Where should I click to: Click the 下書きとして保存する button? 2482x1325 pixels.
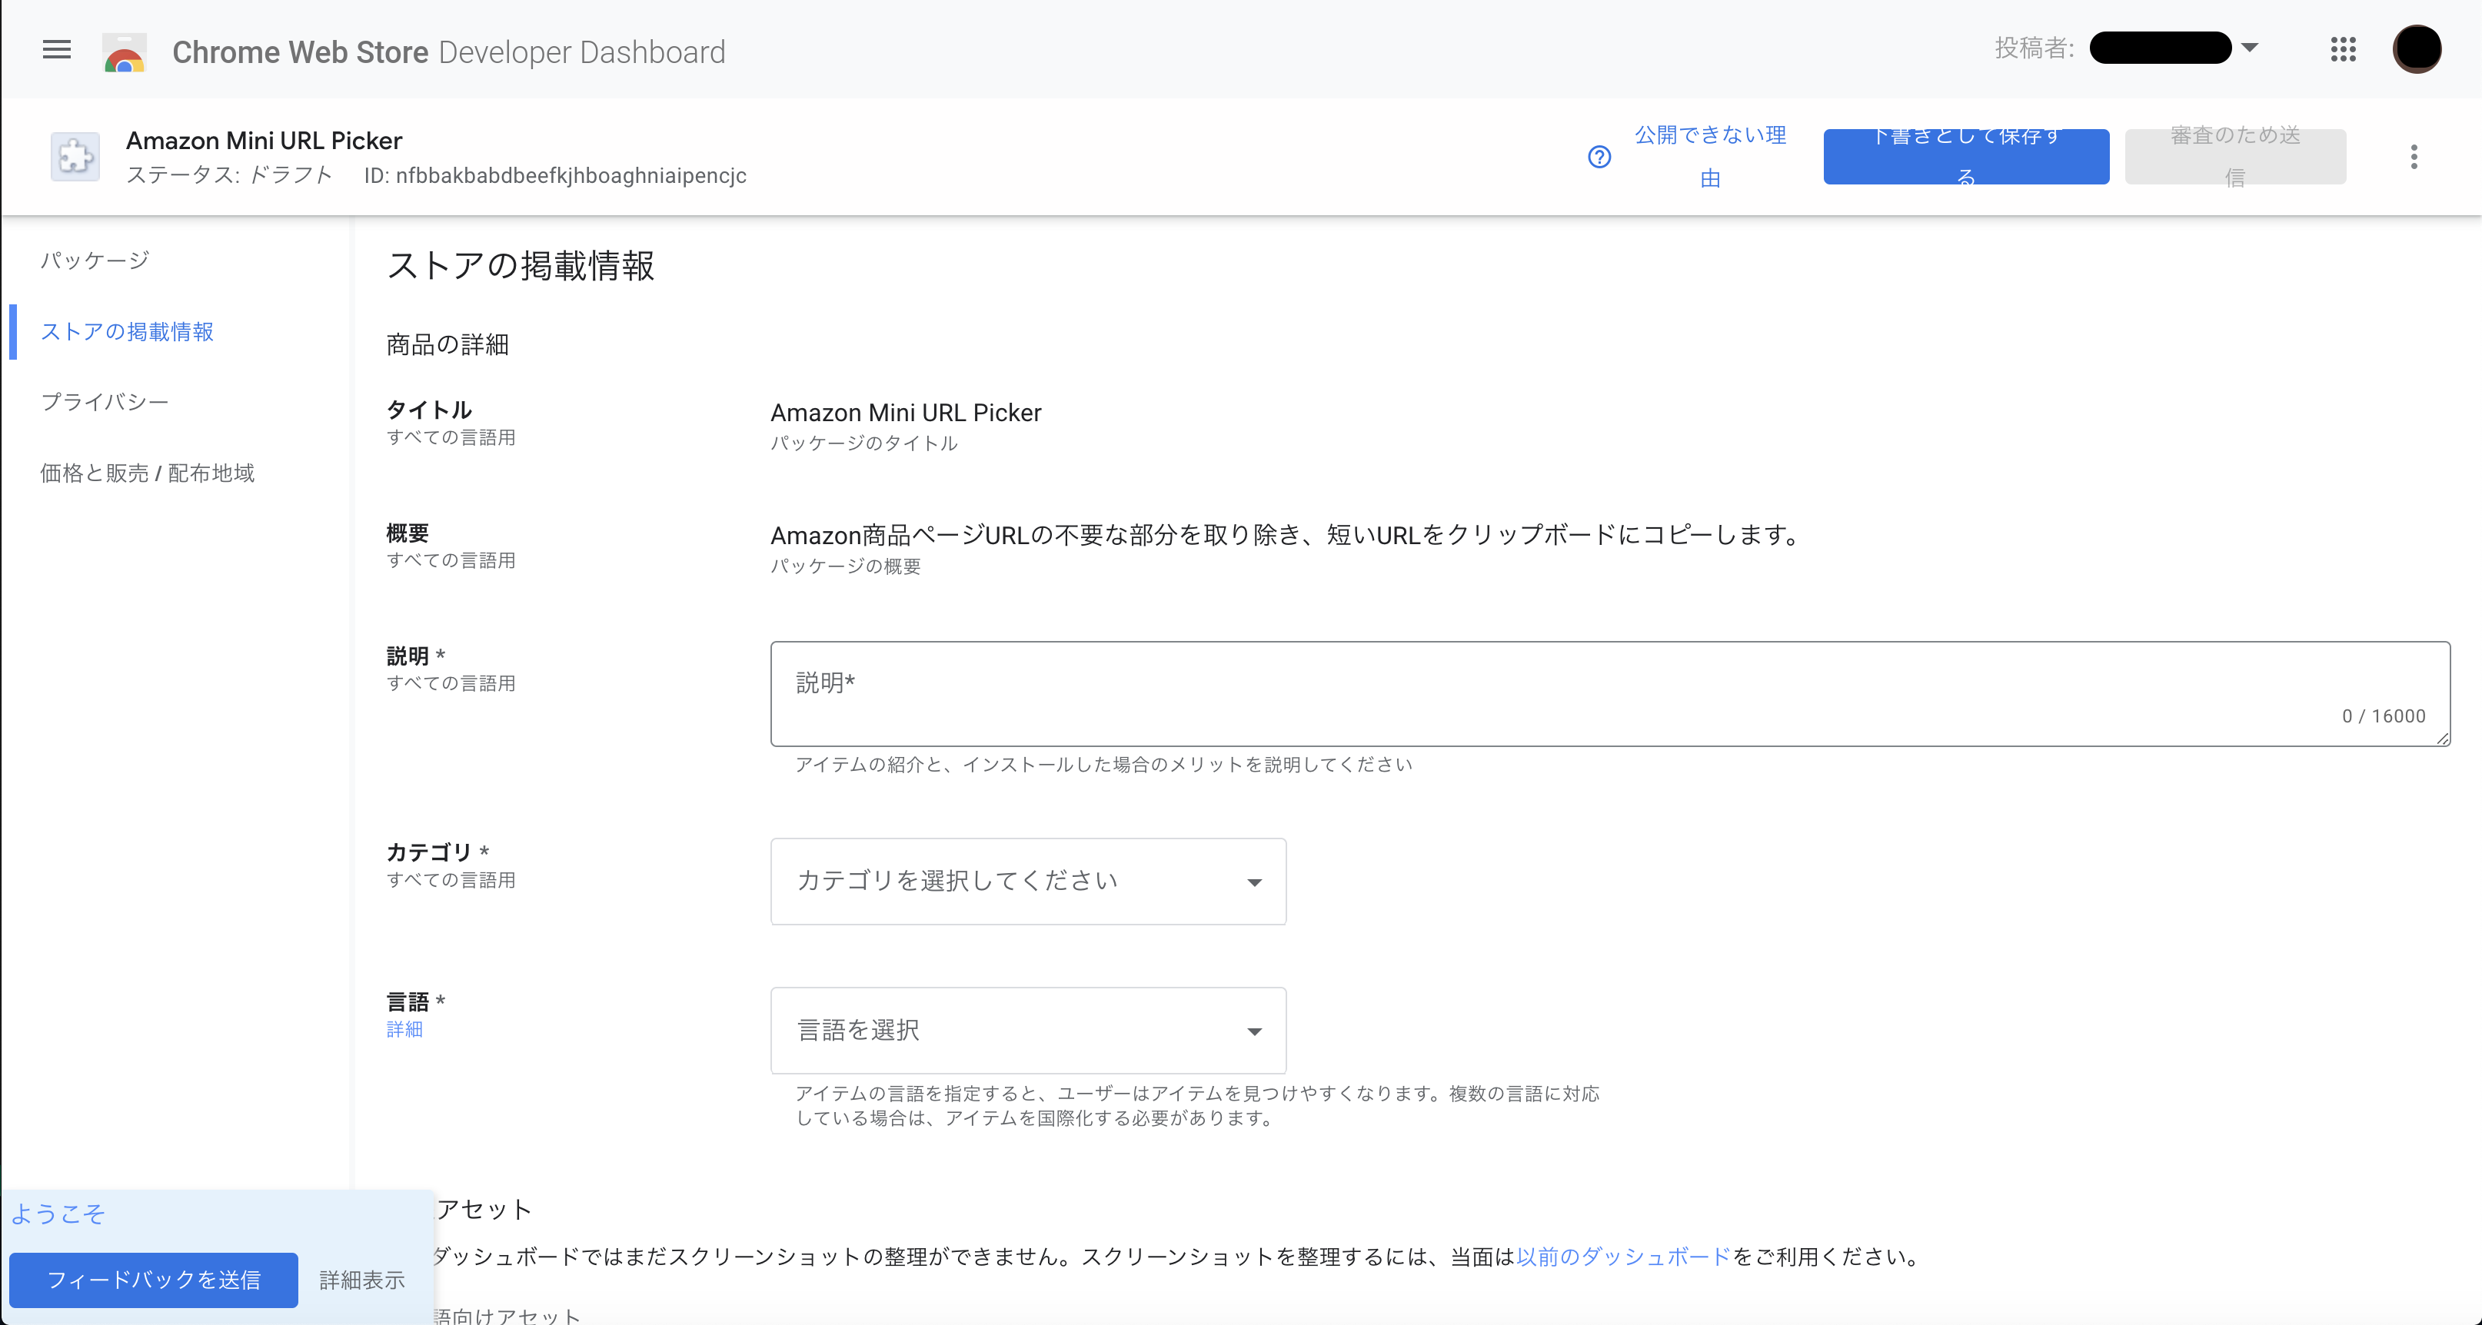pyautogui.click(x=1965, y=157)
